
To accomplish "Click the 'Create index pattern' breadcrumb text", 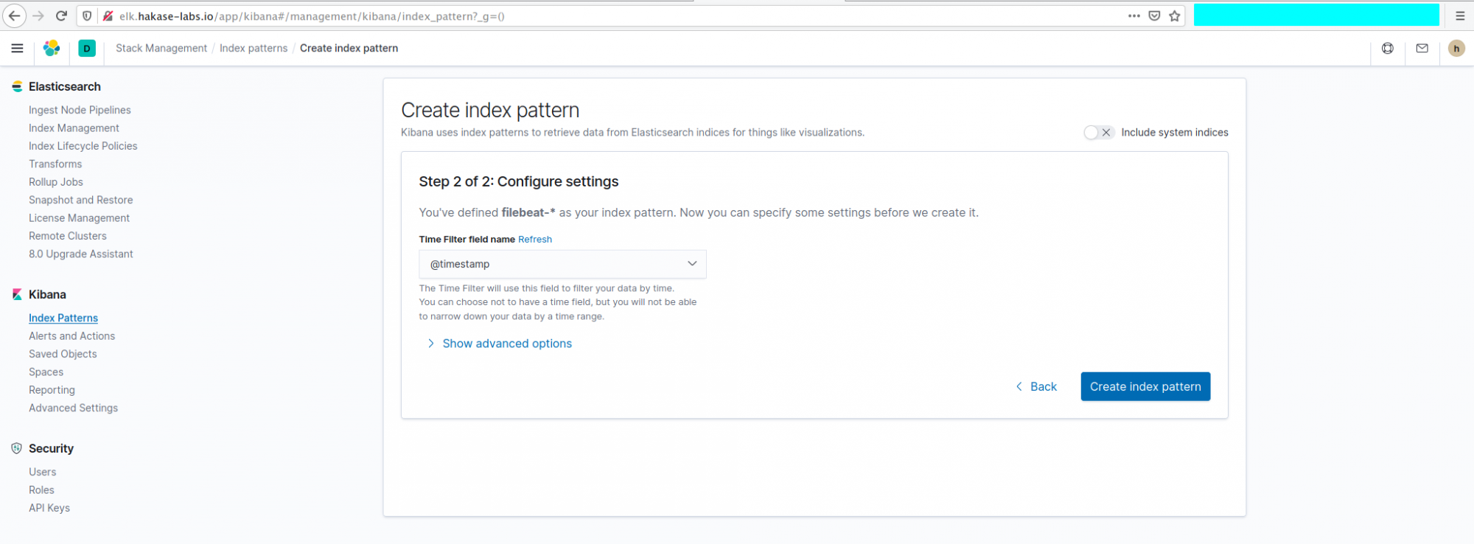I will [349, 48].
